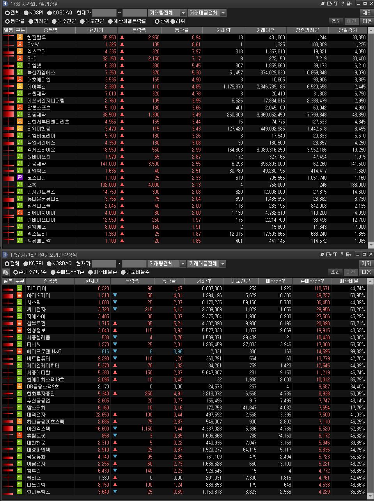This screenshot has height=501, width=374.
Task: Click the minimum 현재가 input in window 1737
Action: (104, 264)
